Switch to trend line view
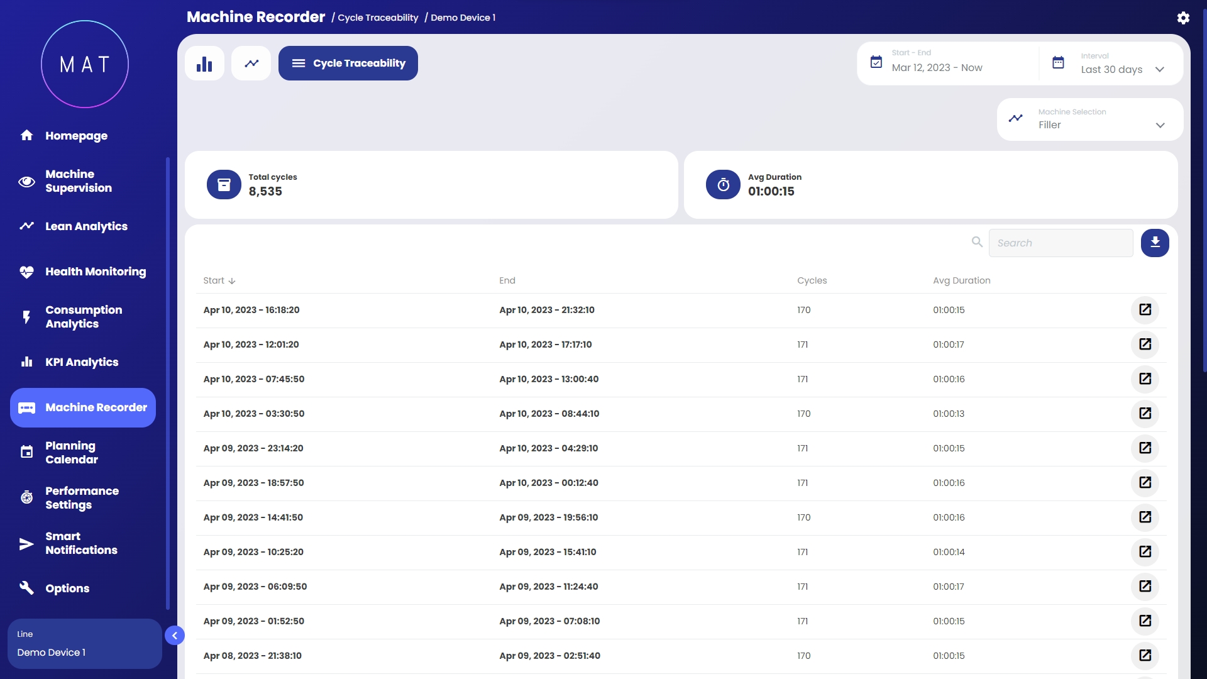Screen dimensions: 1207x679 [251, 63]
